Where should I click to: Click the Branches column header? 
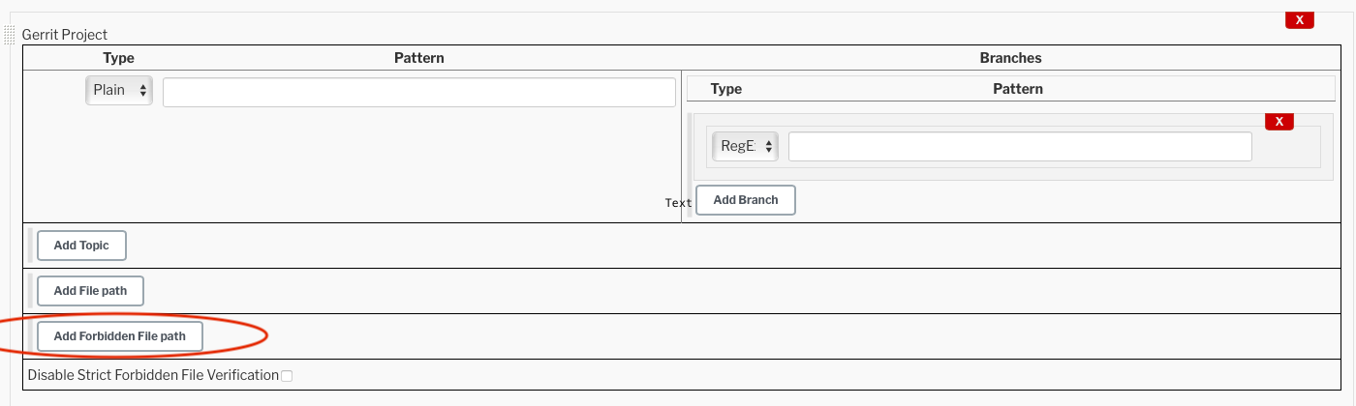[1010, 58]
